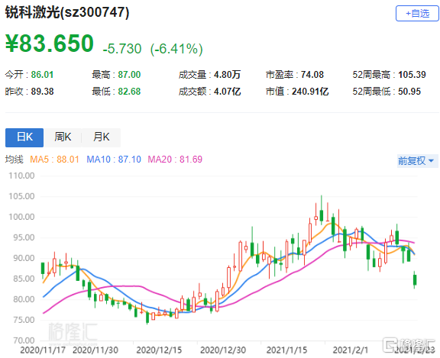Viewport: 440px width, 358px height.
Task: Click the 52周最高 value 105.39
Action: [412, 75]
